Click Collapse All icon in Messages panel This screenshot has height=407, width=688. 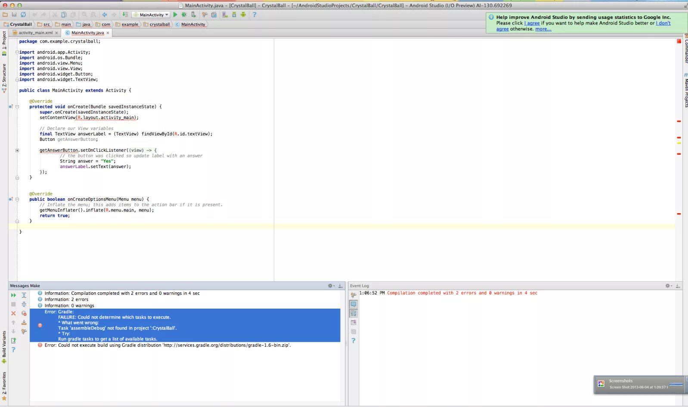[x=24, y=304]
